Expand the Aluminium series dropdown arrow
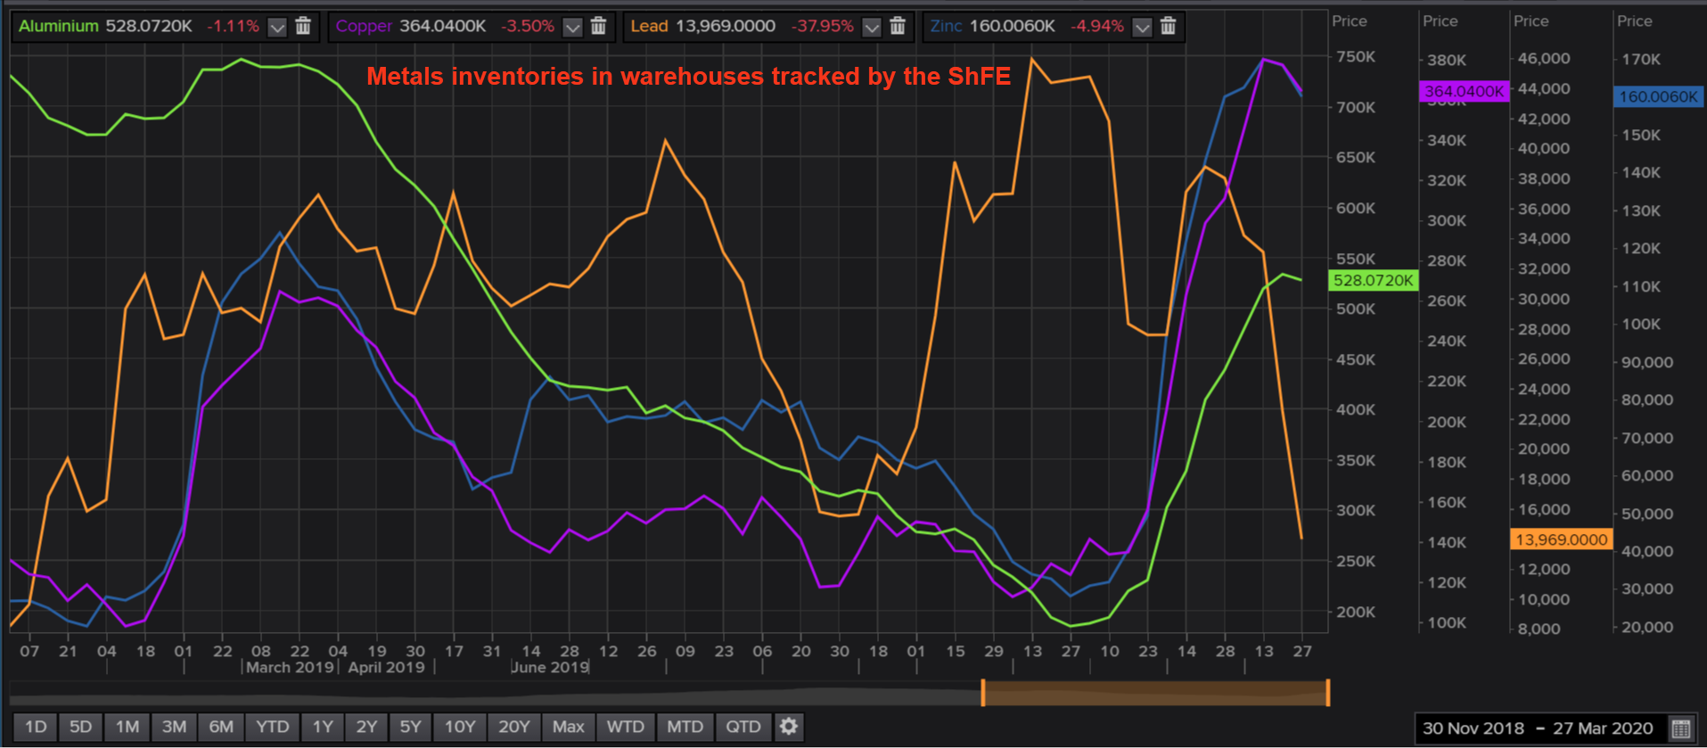The width and height of the screenshot is (1707, 748). pos(277,27)
